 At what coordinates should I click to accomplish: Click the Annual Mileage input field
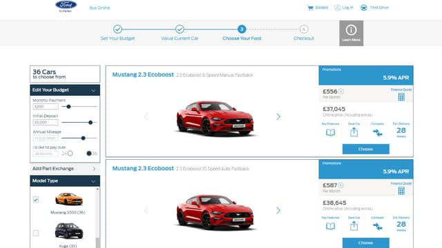[46, 138]
